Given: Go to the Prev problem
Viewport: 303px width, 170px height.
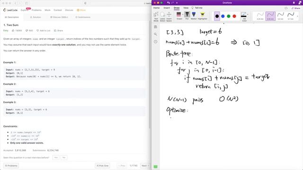Looking at the screenshot, I should 122,166.
